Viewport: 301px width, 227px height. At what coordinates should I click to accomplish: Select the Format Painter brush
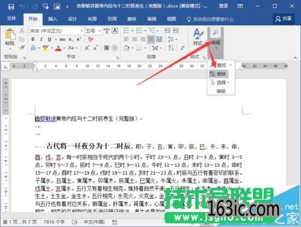[22, 48]
